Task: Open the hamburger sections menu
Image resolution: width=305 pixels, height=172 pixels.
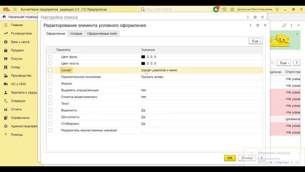Action: 15,10
